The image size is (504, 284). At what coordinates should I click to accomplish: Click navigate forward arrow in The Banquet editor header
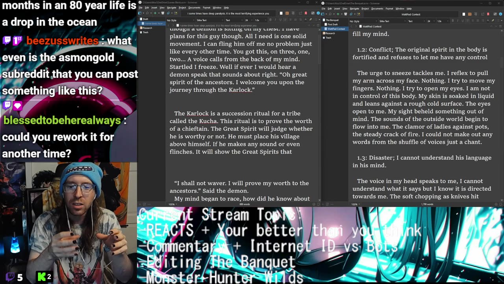[x=356, y=26]
